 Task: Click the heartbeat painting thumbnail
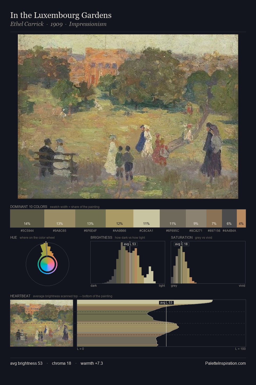point(41,323)
